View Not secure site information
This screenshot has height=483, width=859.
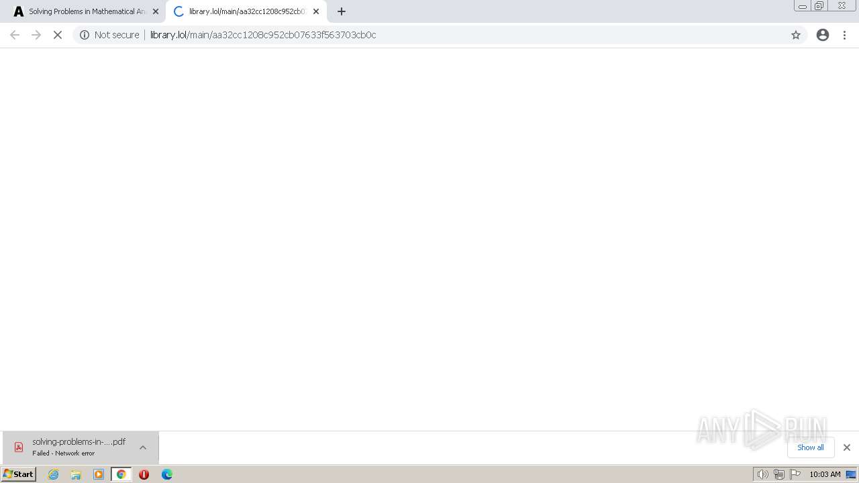click(x=109, y=35)
